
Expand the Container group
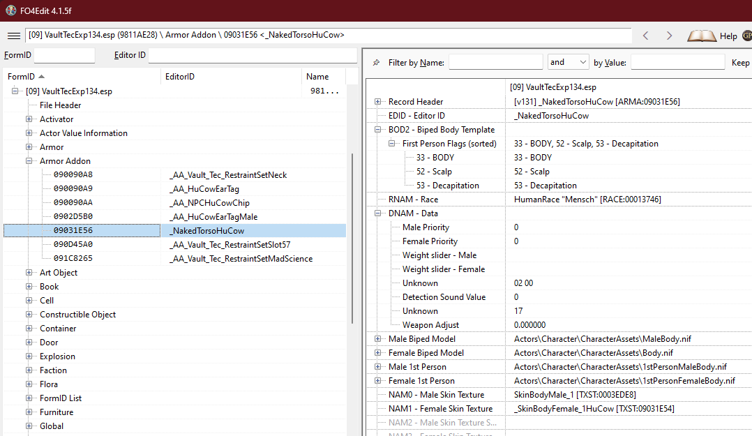tap(29, 328)
